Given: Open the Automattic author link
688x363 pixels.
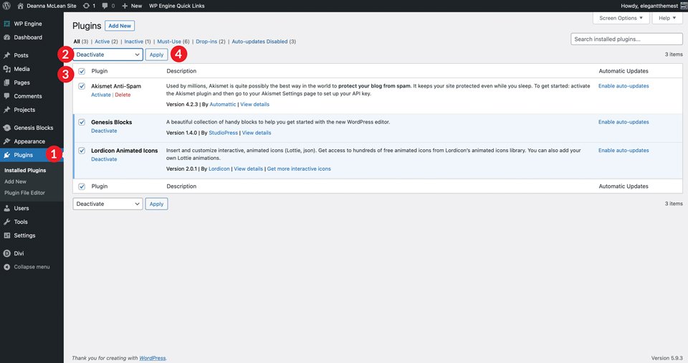Looking at the screenshot, I should coord(223,104).
